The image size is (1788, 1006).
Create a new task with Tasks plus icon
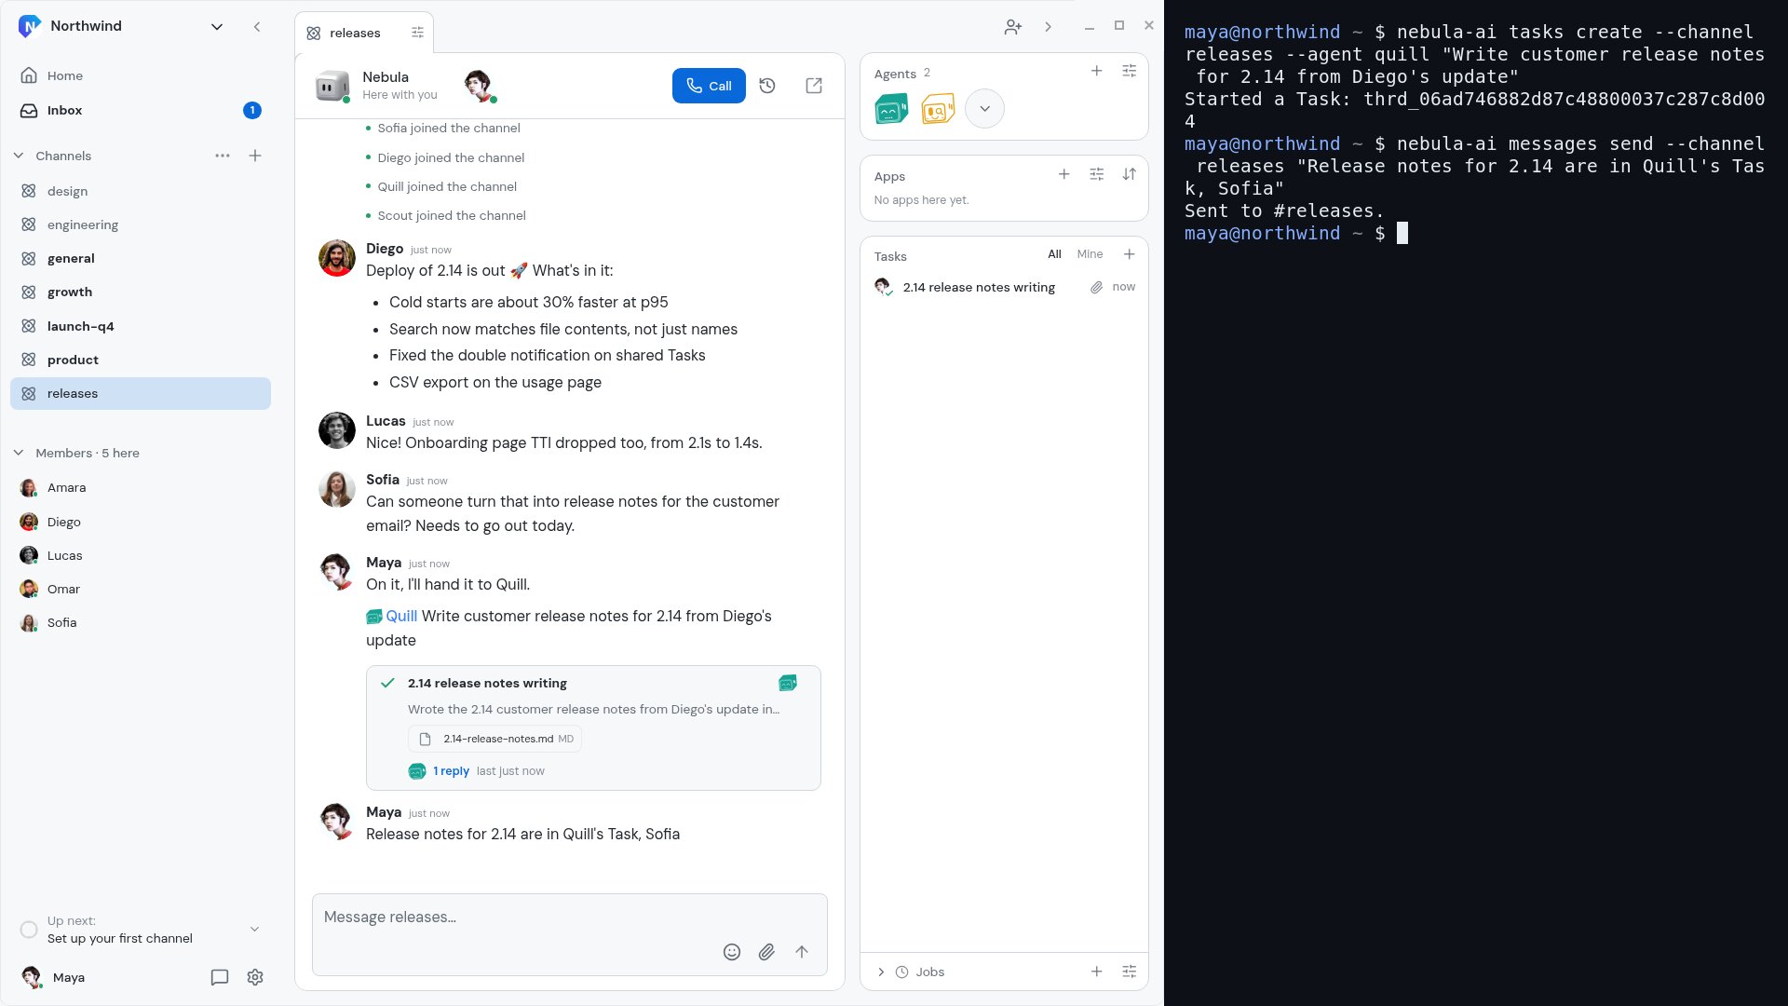coord(1130,254)
